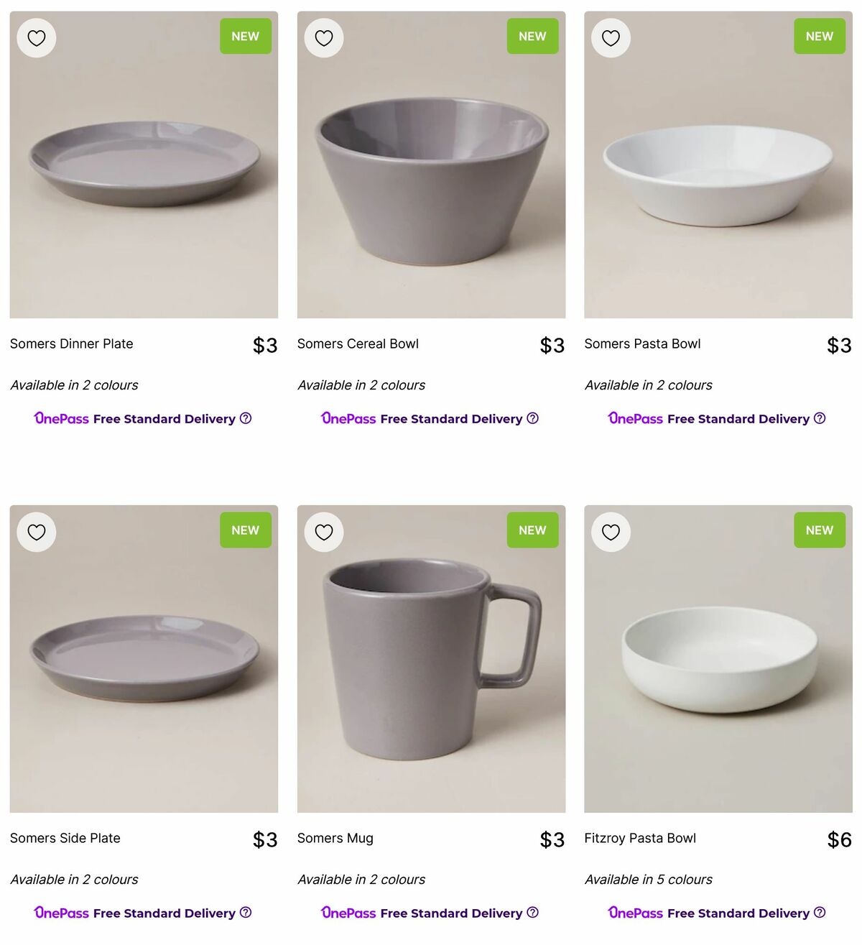Screen dimensions: 862x945
Task: Click delivery question mark under Somers Mug
Action: coord(532,913)
